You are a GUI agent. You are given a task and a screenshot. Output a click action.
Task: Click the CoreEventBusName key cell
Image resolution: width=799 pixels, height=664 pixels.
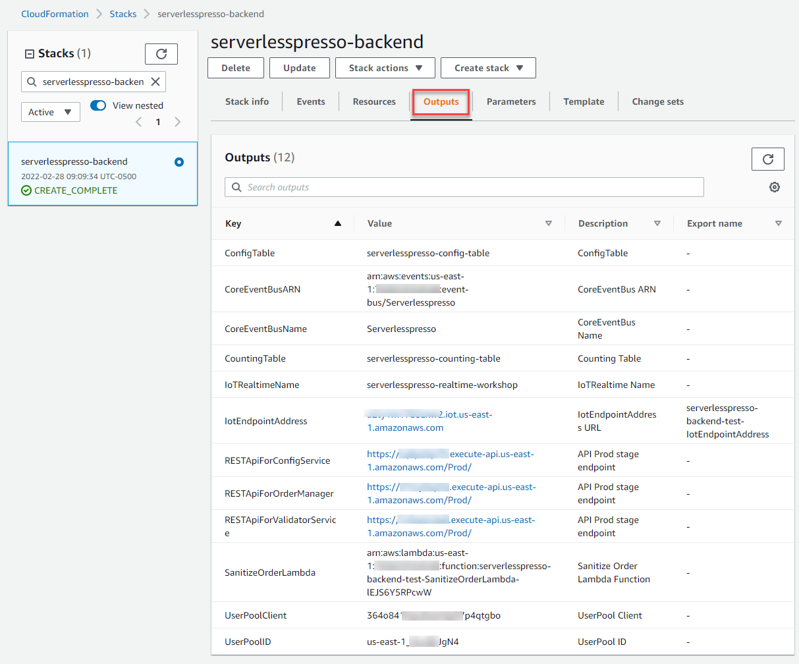pyautogui.click(x=266, y=329)
